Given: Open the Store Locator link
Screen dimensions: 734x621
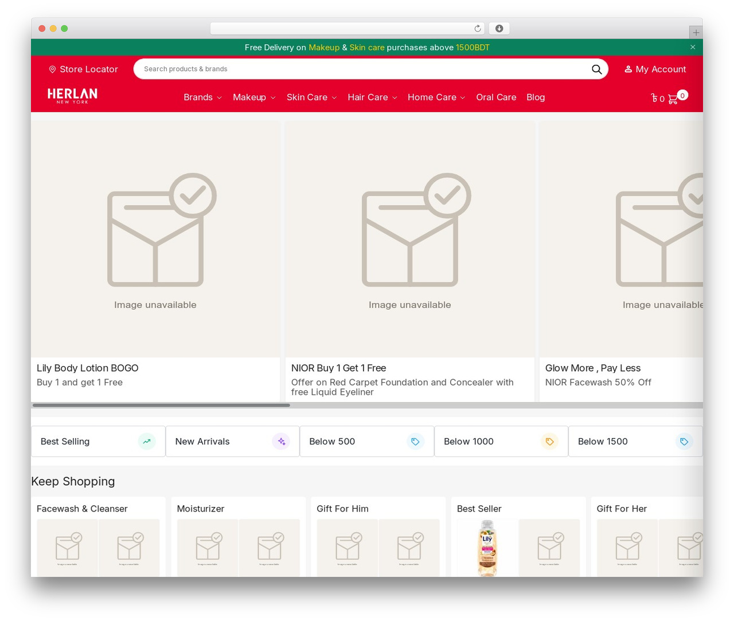Looking at the screenshot, I should (x=83, y=69).
